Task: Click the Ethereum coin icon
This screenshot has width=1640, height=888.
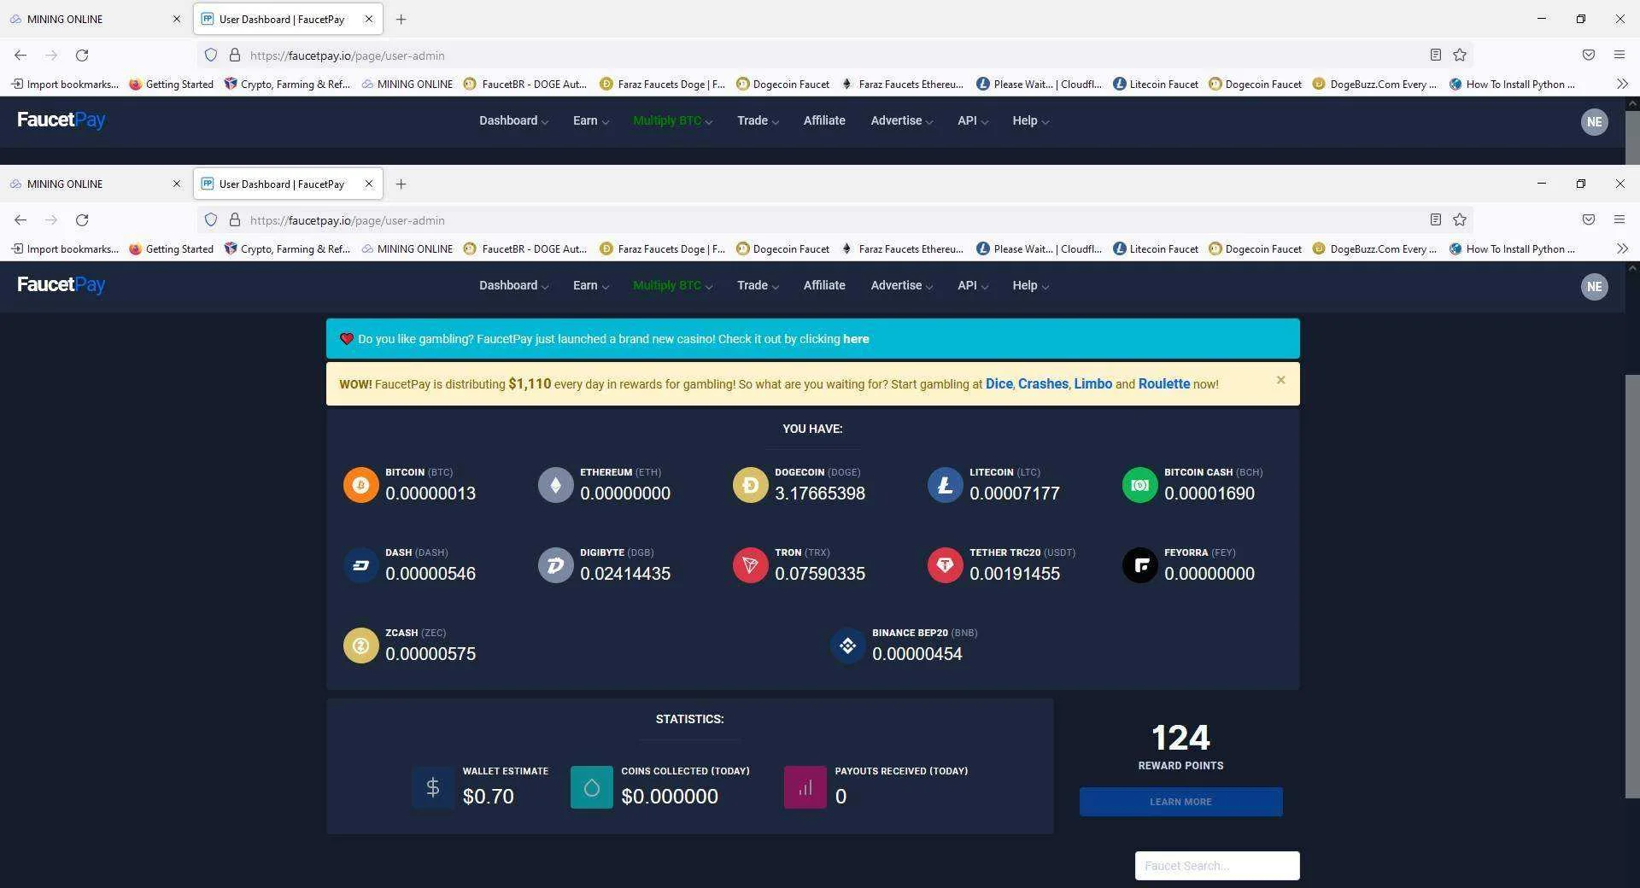Action: pyautogui.click(x=555, y=485)
